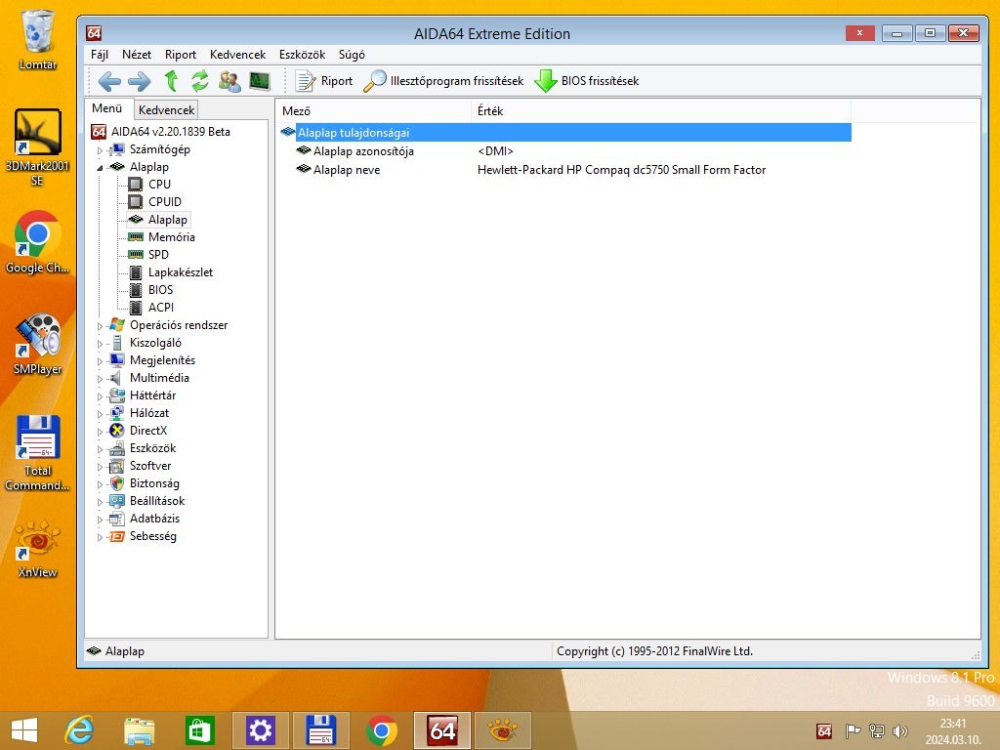
Task: Open the Riport toolbar button
Action: tap(324, 81)
